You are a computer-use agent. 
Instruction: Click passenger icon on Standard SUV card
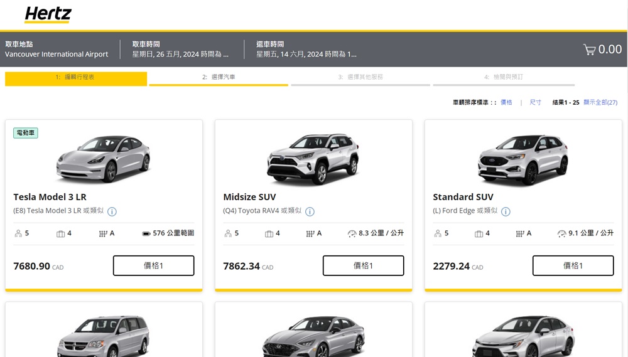point(438,233)
